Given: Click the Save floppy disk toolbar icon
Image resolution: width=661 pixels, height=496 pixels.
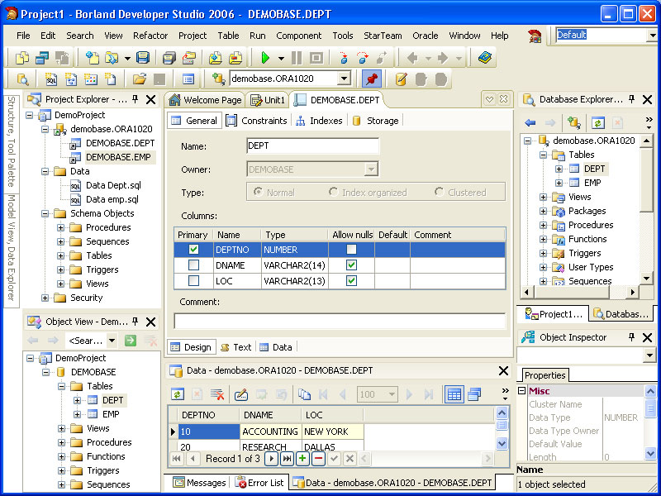Looking at the screenshot, I should 143,58.
